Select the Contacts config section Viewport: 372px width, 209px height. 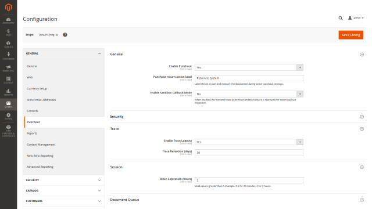(33, 111)
